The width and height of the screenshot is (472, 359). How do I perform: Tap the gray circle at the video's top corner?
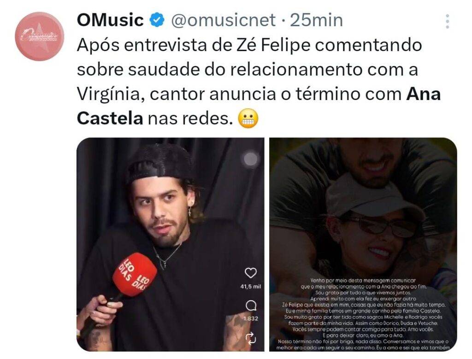250,159
